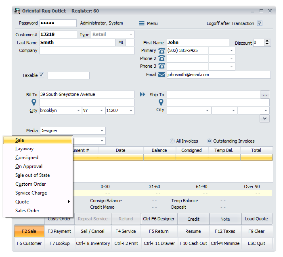Viewport: 283px width, 257px height.
Task: Click the Phone 3 telephone icon
Action: pyautogui.click(x=161, y=66)
